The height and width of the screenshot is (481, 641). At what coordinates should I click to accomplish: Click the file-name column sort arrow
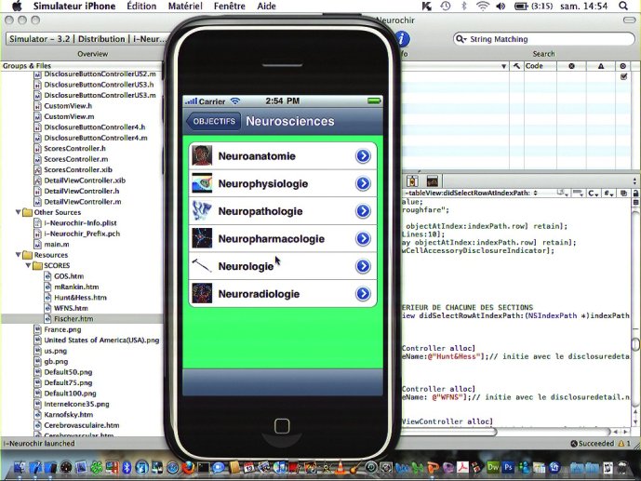point(503,66)
